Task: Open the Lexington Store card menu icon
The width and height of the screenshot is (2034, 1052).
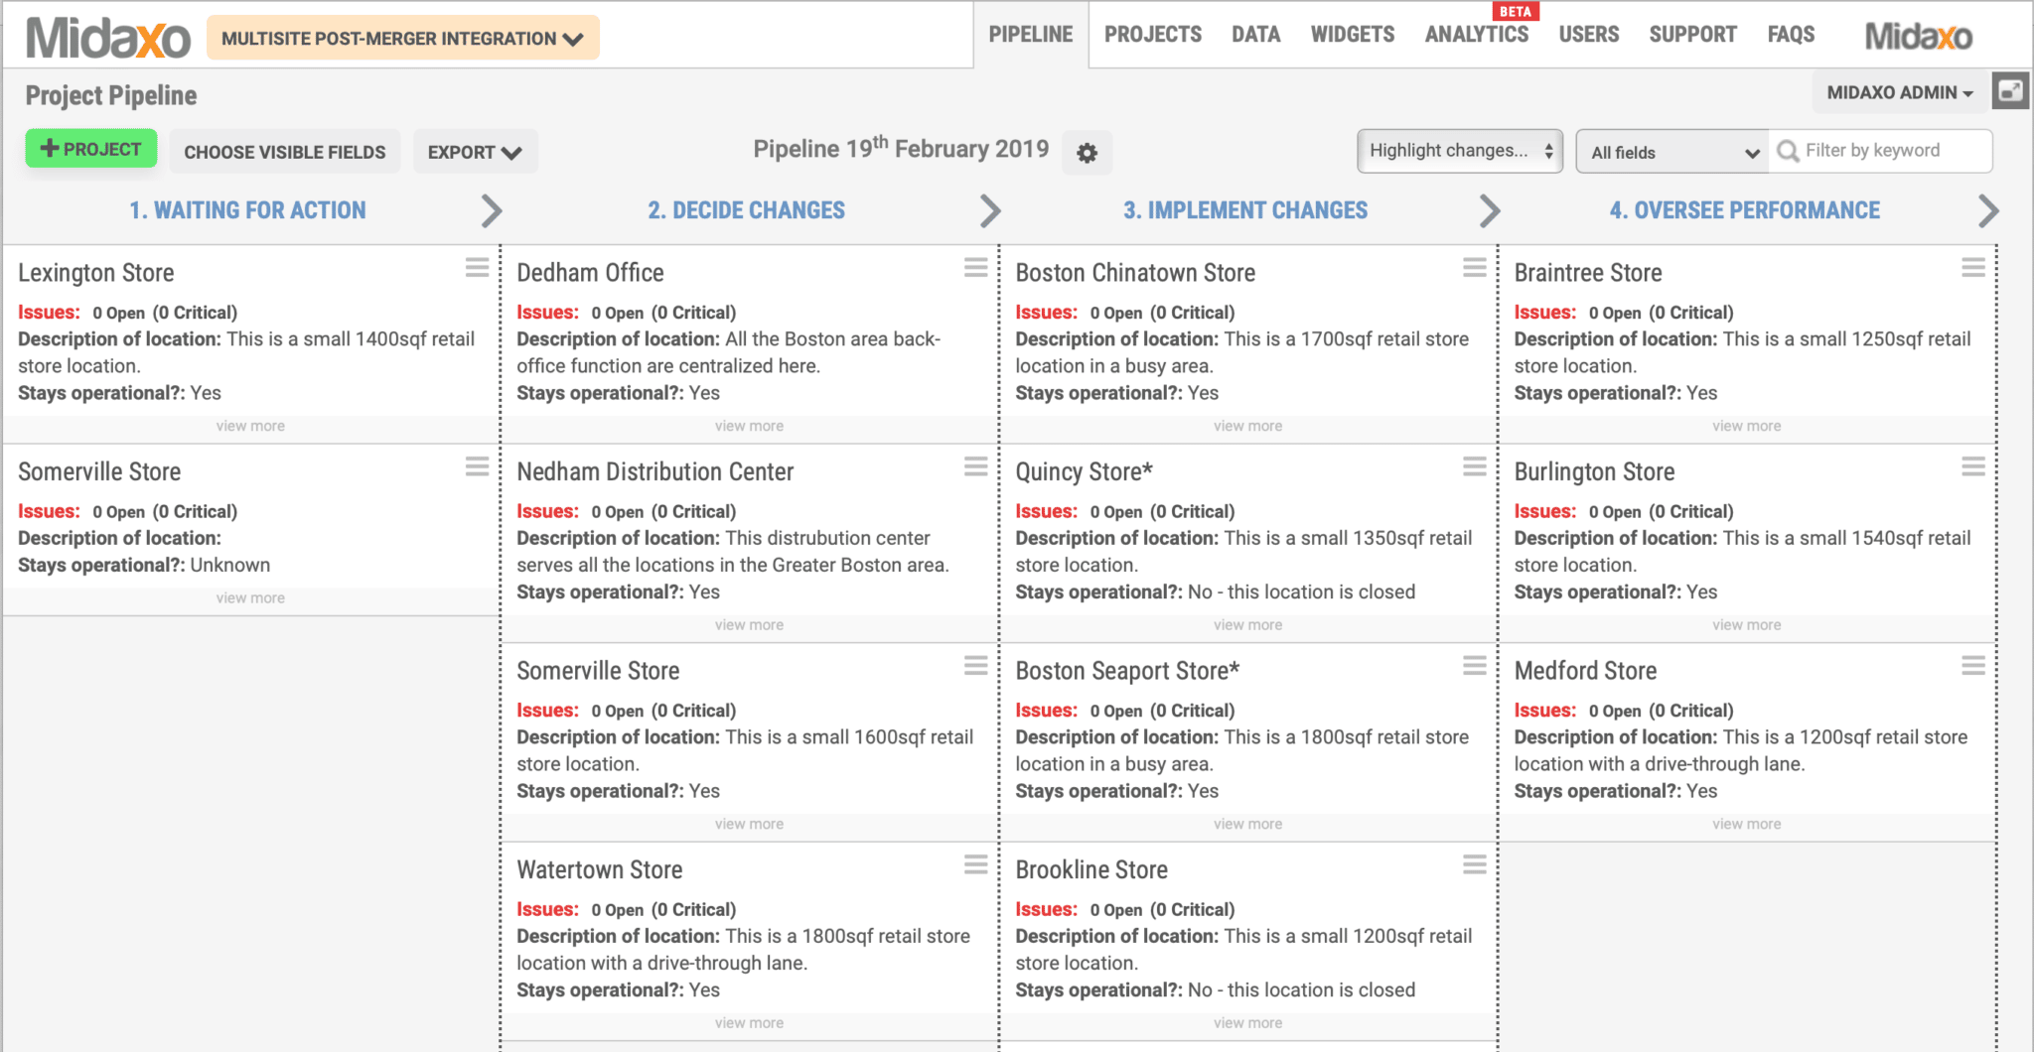Action: click(477, 268)
